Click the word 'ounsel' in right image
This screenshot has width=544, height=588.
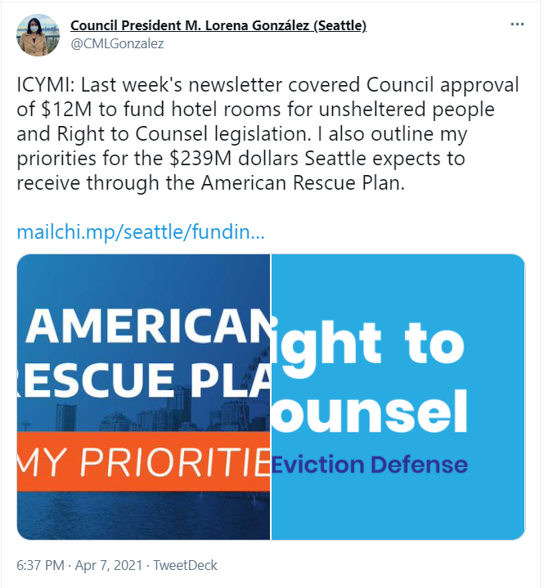(369, 411)
